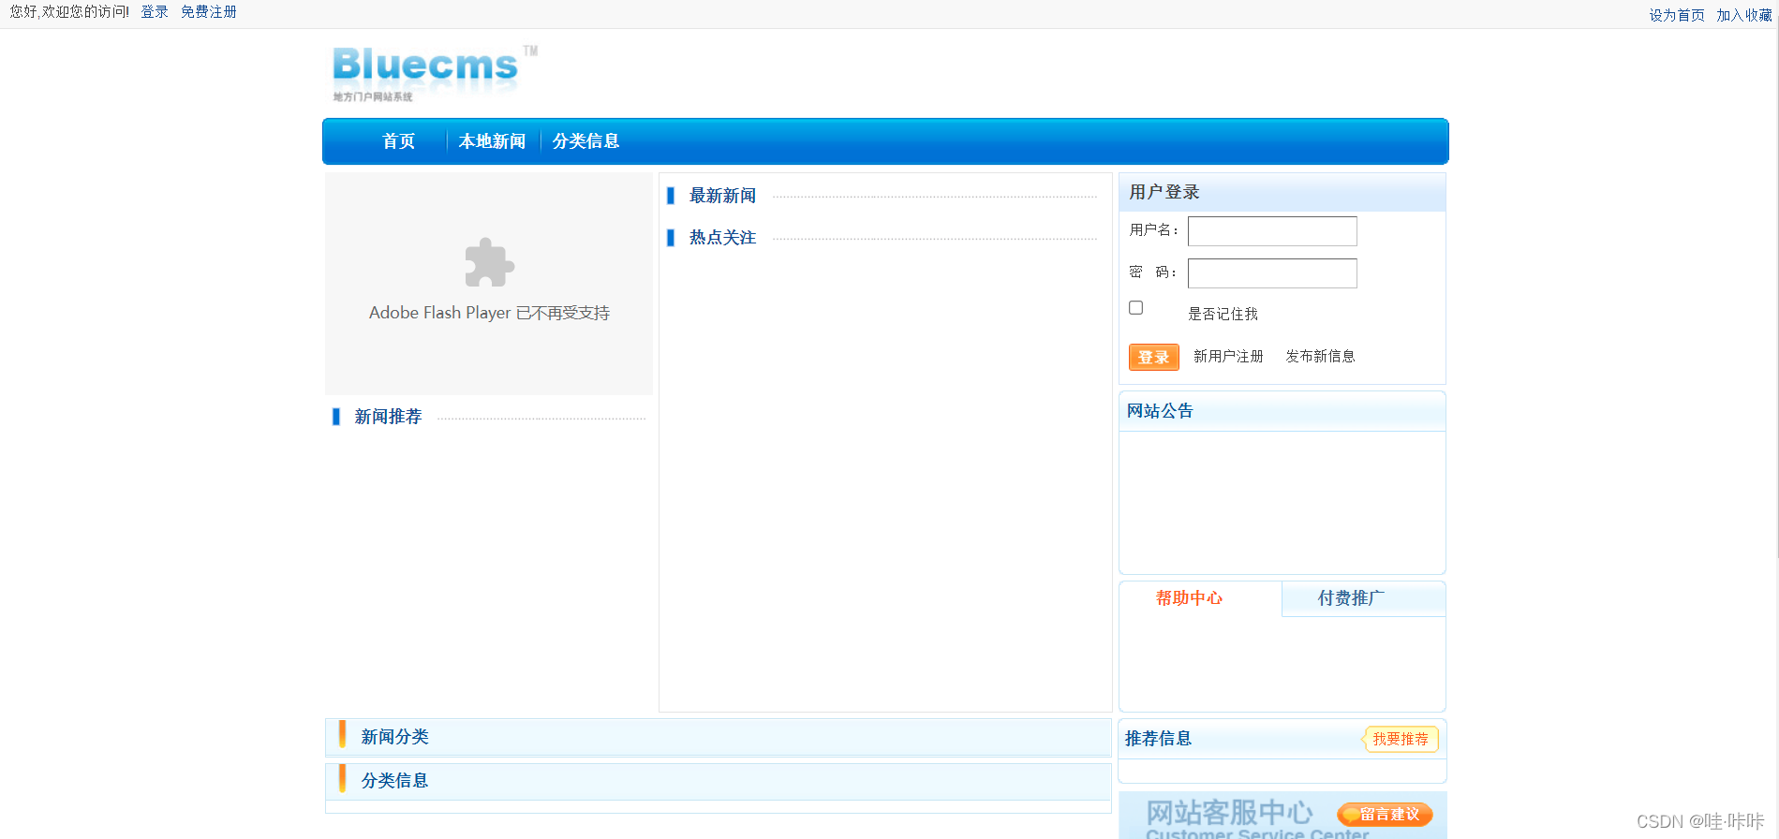Screen dimensions: 1779x839
Task: Click the 最新新闻 heading
Action: (x=722, y=196)
